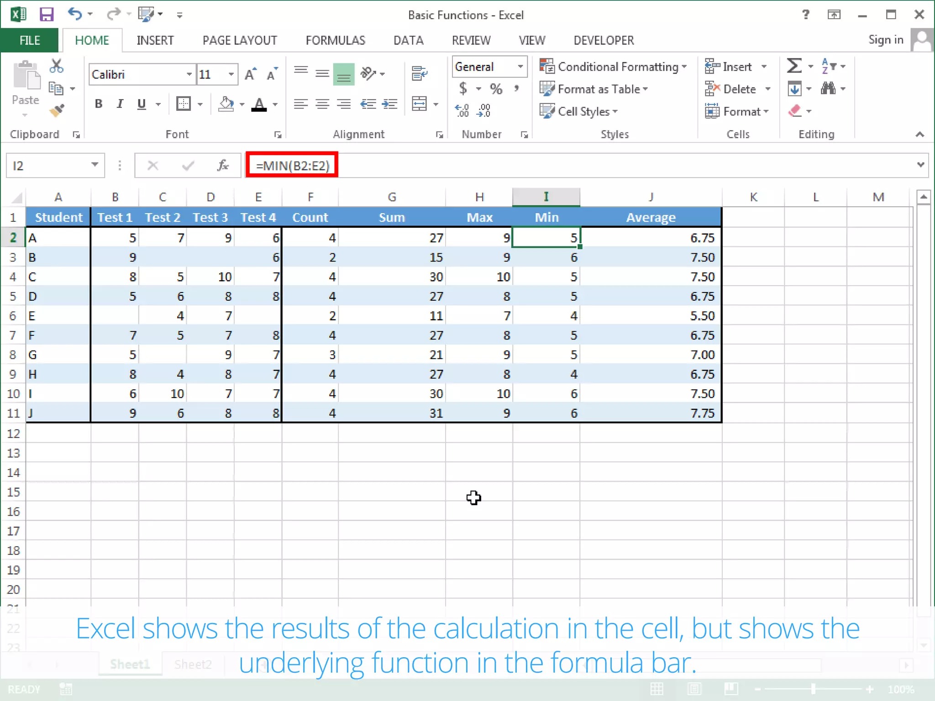
Task: Click the red-underlined Font Color A swatch
Action: pyautogui.click(x=259, y=105)
